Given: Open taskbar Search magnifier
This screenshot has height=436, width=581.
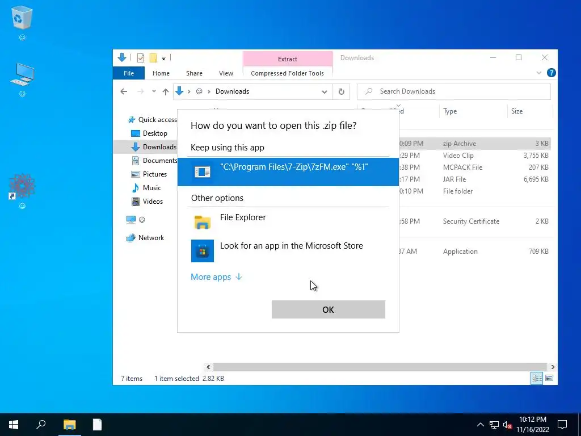Looking at the screenshot, I should coord(41,425).
